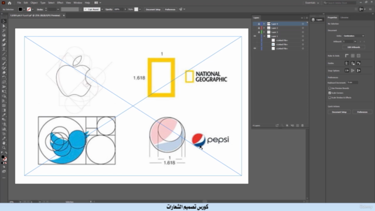This screenshot has width=375, height=211.
Task: Select the Rotate tool
Action: [x=4, y=77]
